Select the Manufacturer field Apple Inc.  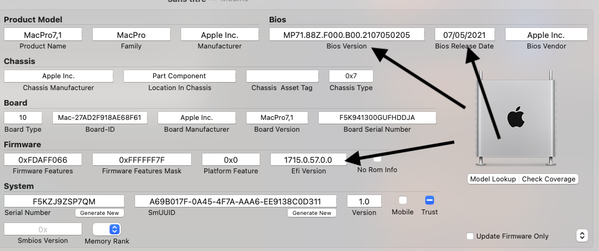click(x=220, y=35)
